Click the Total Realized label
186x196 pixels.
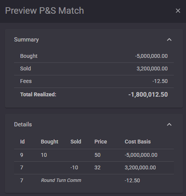tap(38, 94)
